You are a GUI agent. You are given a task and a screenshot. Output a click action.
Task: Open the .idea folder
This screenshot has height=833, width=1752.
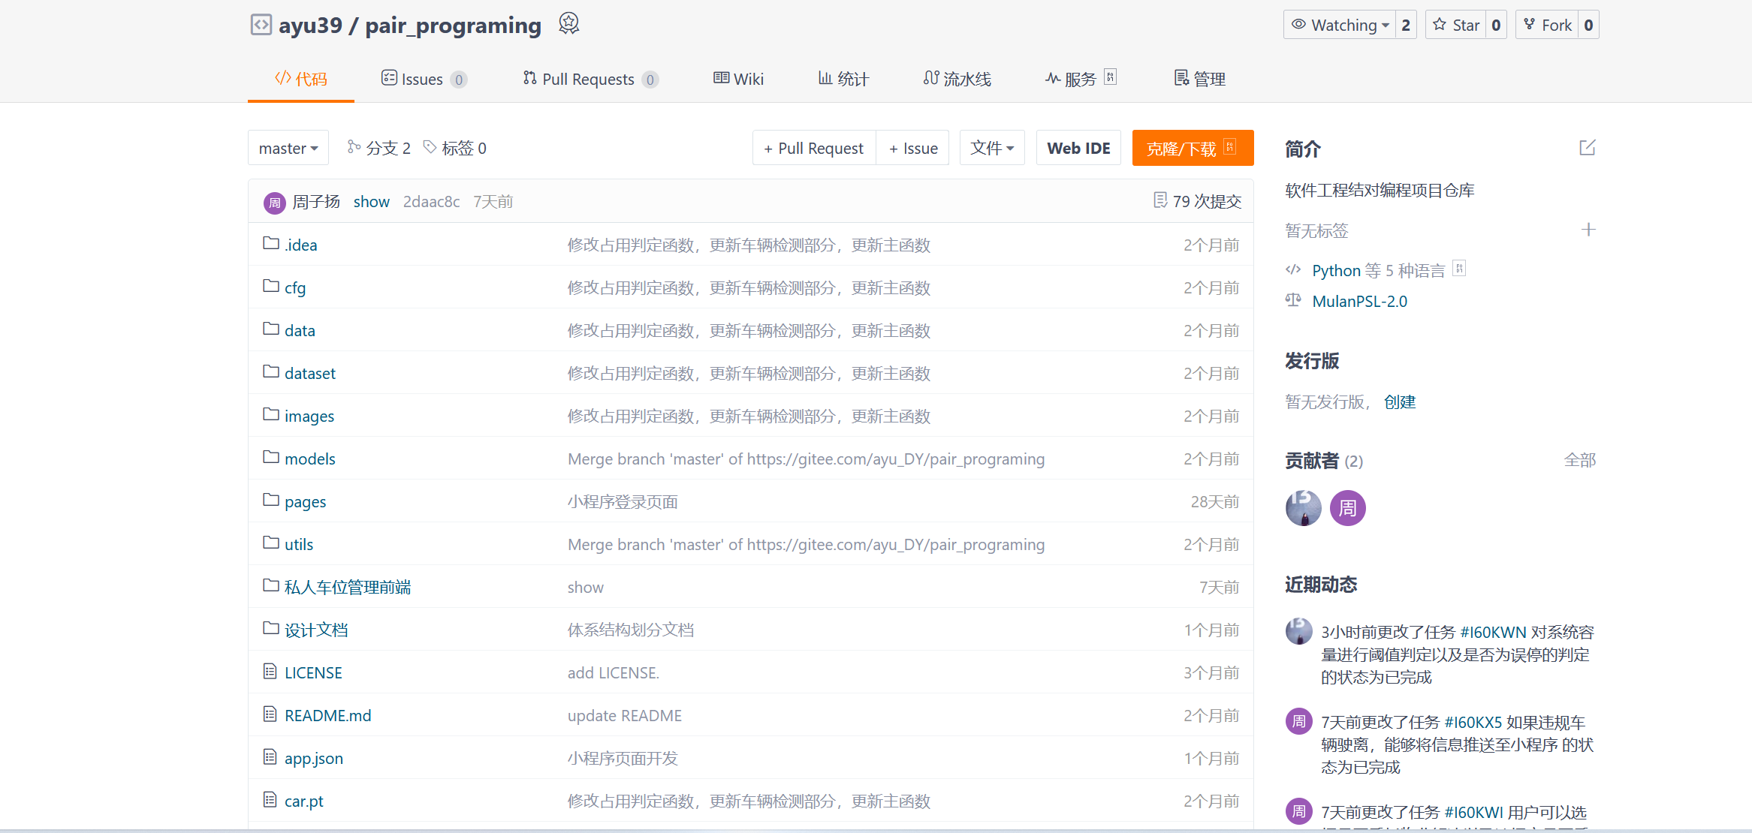coord(300,245)
